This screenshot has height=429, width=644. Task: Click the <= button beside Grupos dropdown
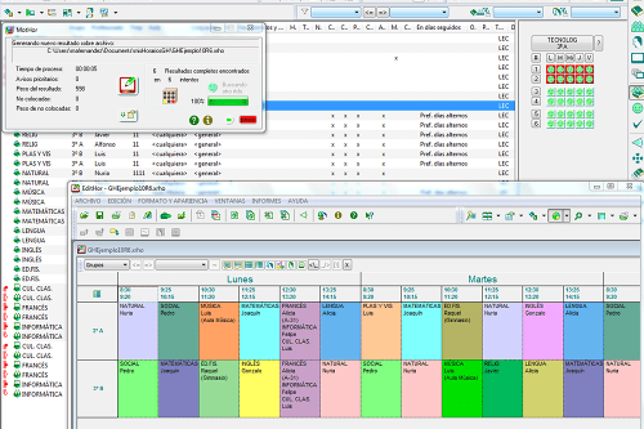136,264
